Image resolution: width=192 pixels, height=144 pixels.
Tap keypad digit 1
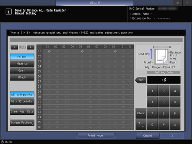pos(152,91)
